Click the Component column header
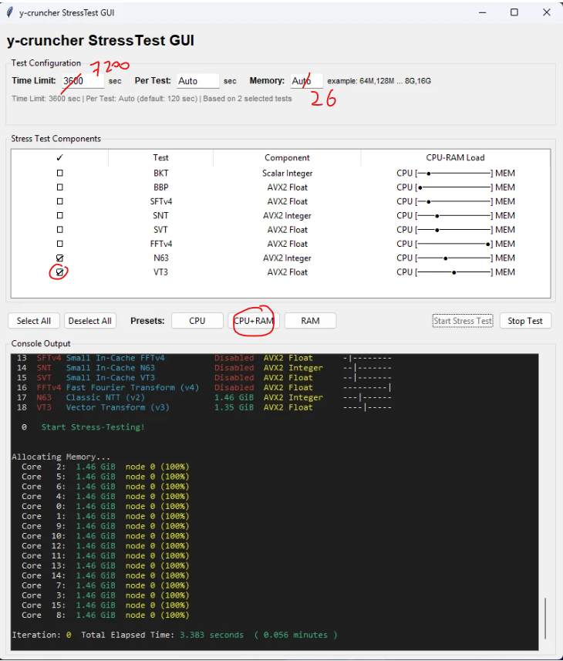The height and width of the screenshot is (661, 563). click(287, 157)
